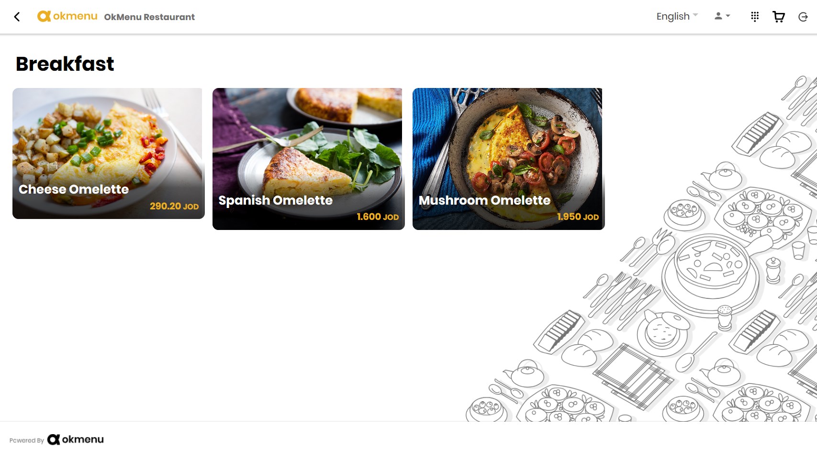Go back using the left arrow
Screen dimensions: 817x459
pos(17,17)
